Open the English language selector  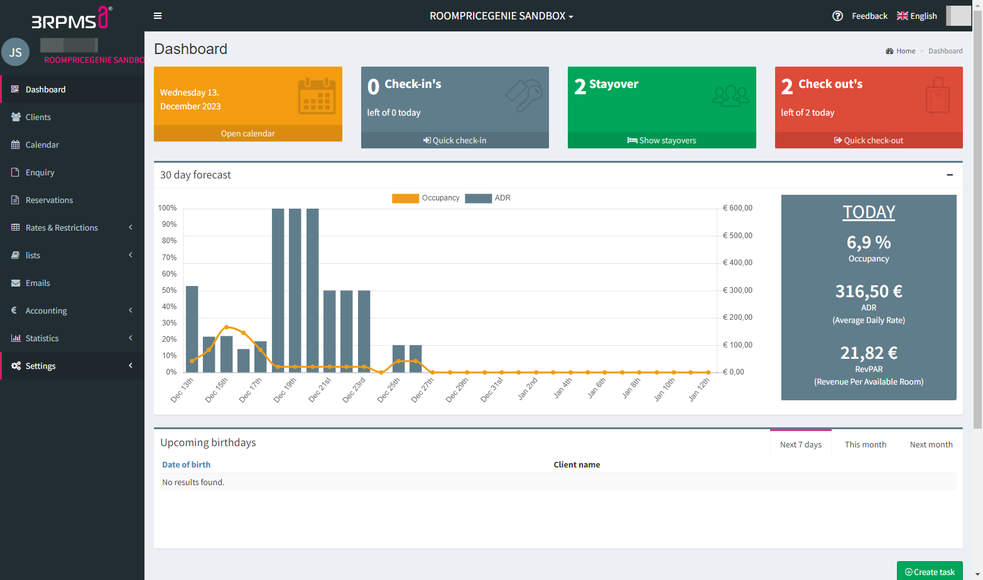click(x=916, y=16)
